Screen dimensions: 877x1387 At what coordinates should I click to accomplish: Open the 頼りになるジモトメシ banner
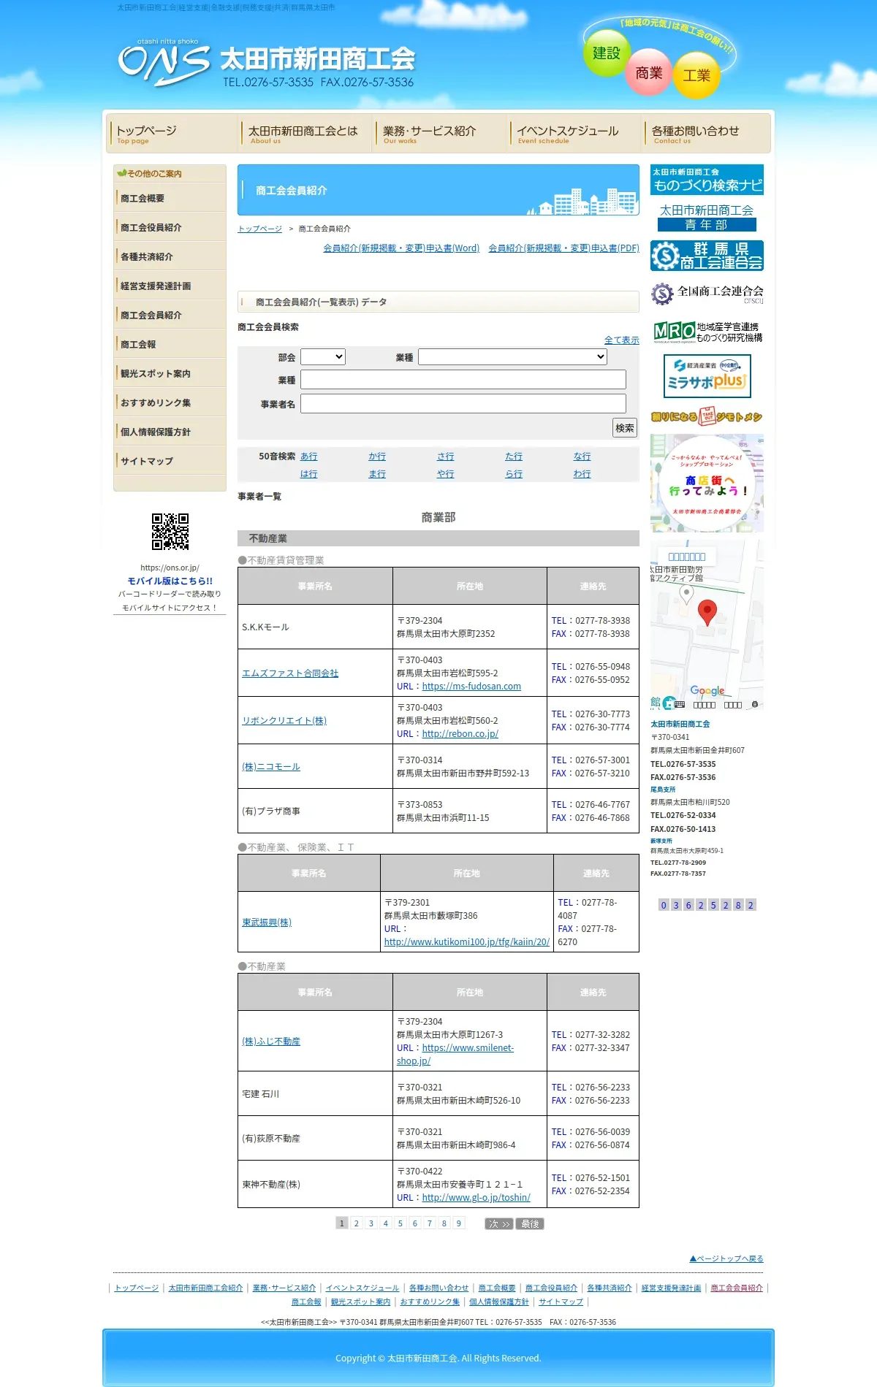coord(707,416)
